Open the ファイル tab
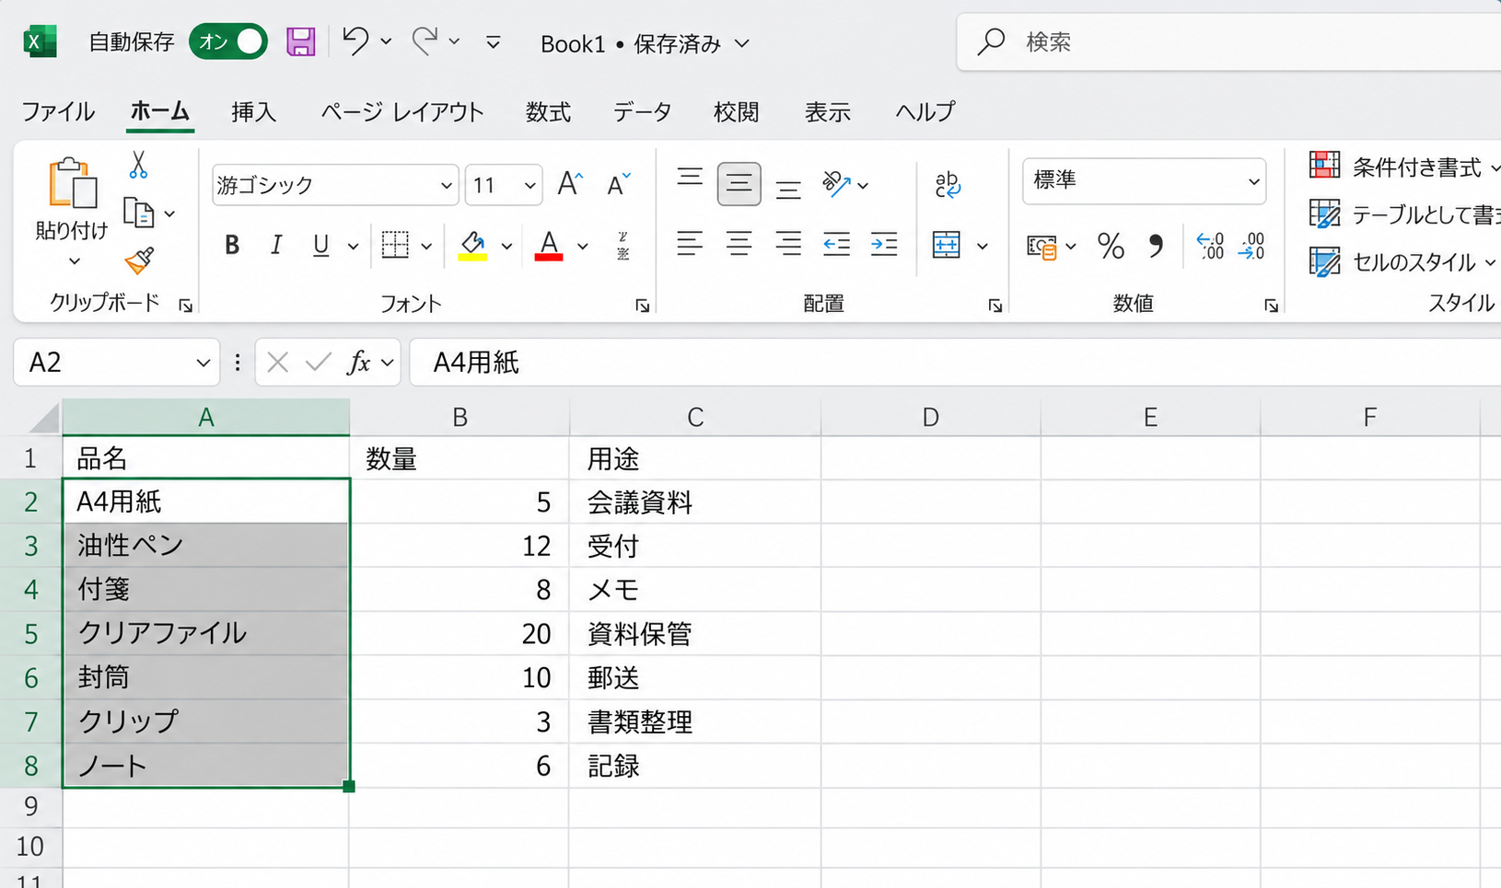The image size is (1501, 888). click(58, 112)
